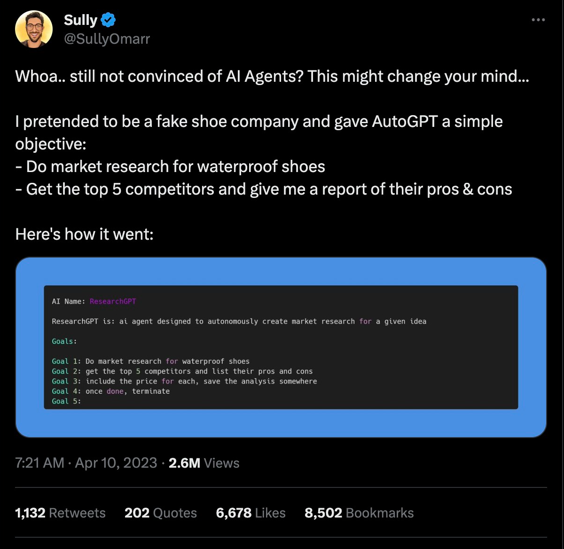View the 1,132 Retweets list
Screen dimensions: 564x549
pos(60,513)
